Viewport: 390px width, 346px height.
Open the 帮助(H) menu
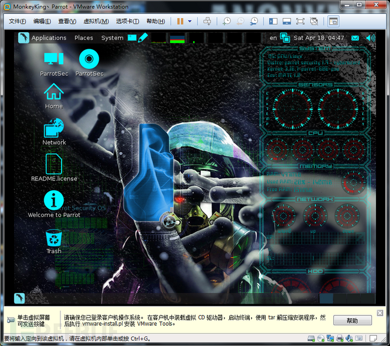tap(155, 21)
